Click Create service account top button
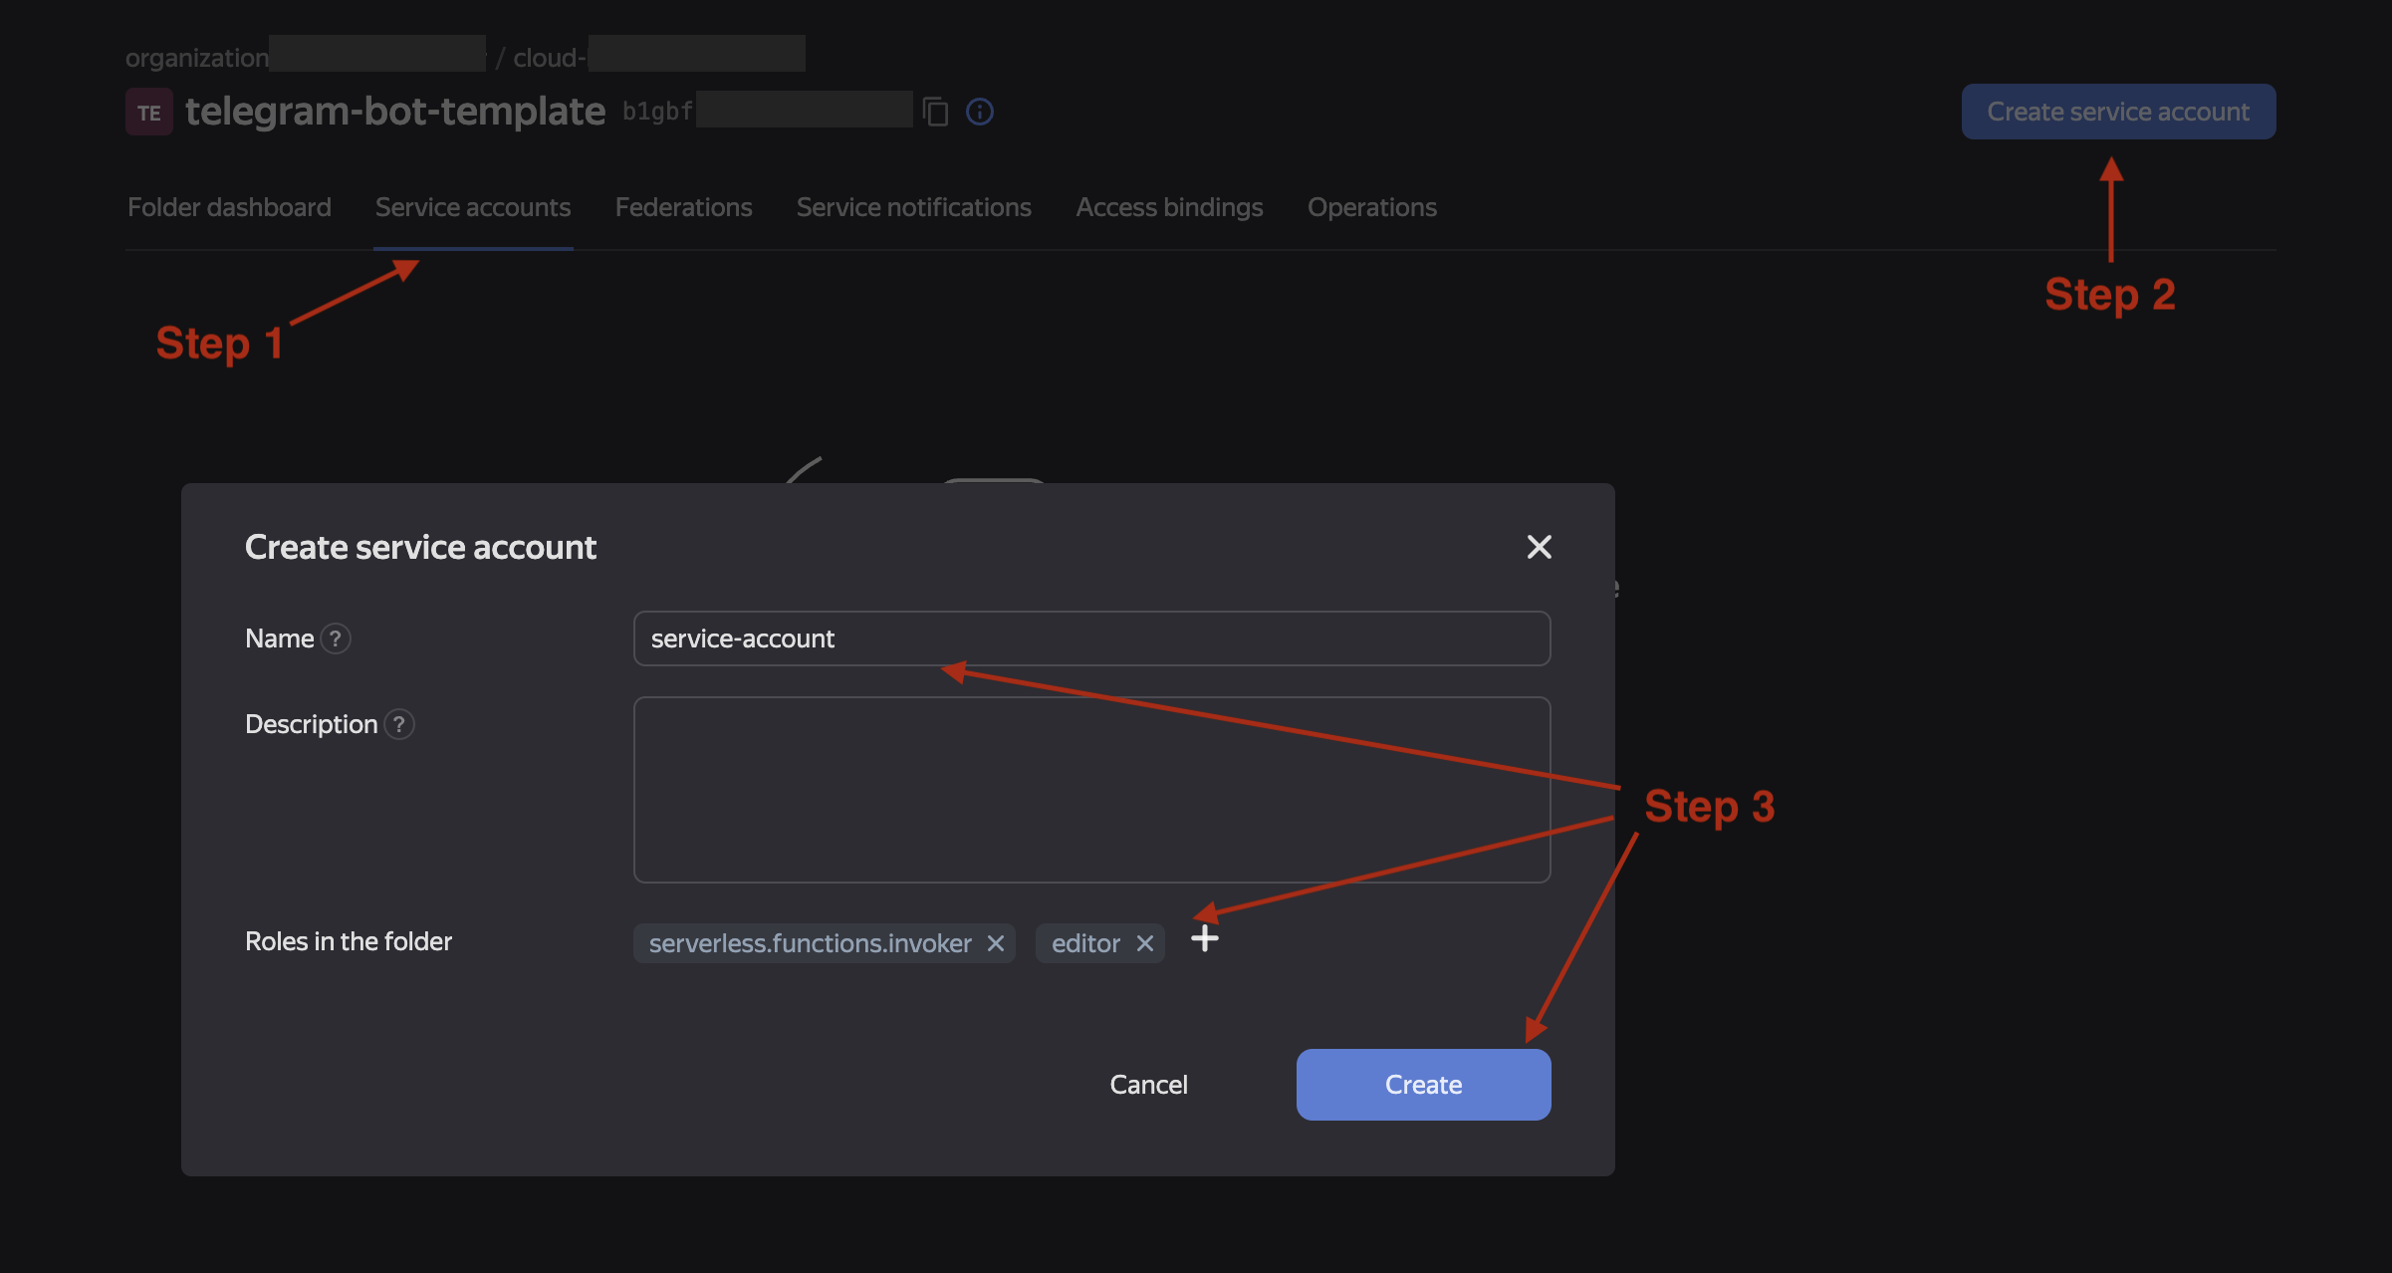This screenshot has height=1273, width=2392. (x=2118, y=112)
